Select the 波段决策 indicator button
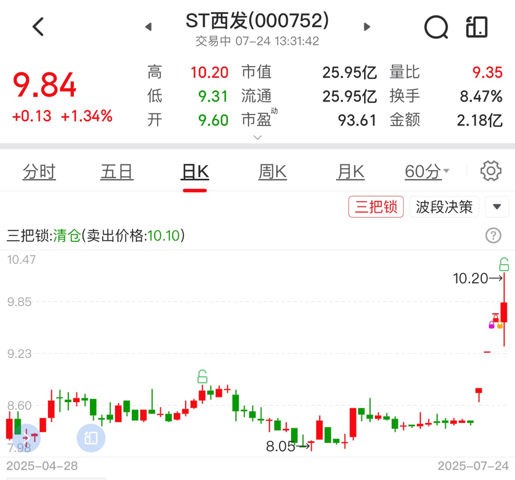 [444, 207]
